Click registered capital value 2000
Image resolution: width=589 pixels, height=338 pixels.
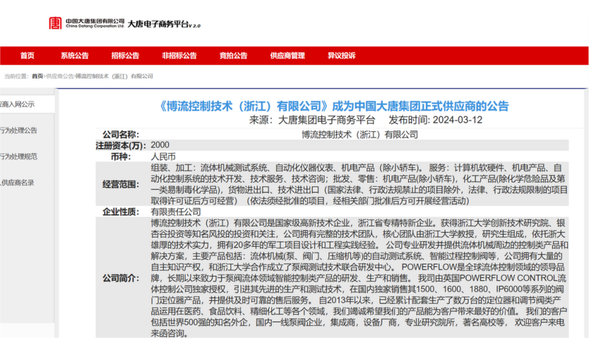[x=160, y=144]
